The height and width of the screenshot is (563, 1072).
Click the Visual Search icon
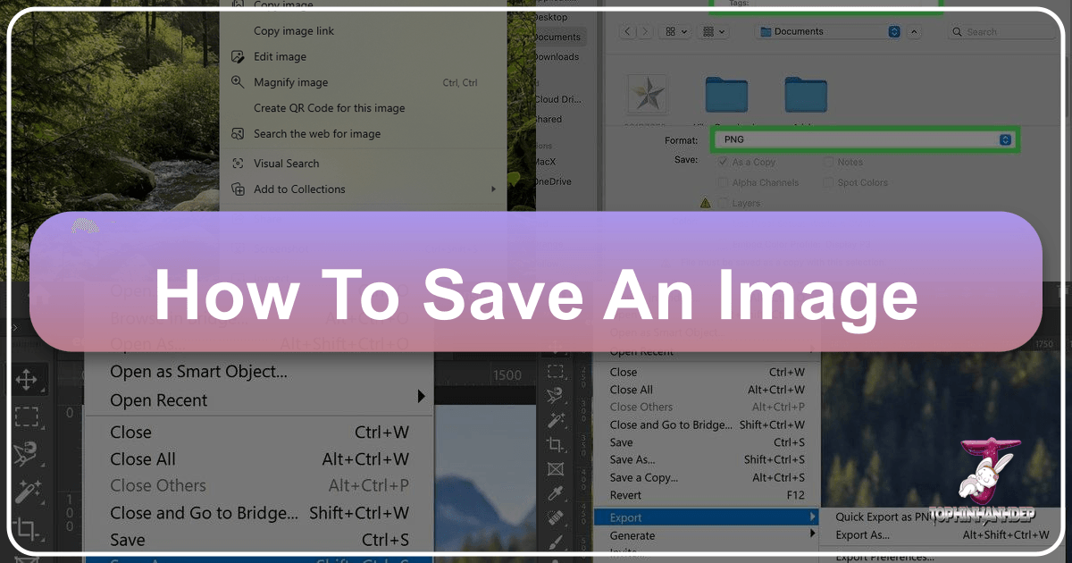pyautogui.click(x=238, y=164)
